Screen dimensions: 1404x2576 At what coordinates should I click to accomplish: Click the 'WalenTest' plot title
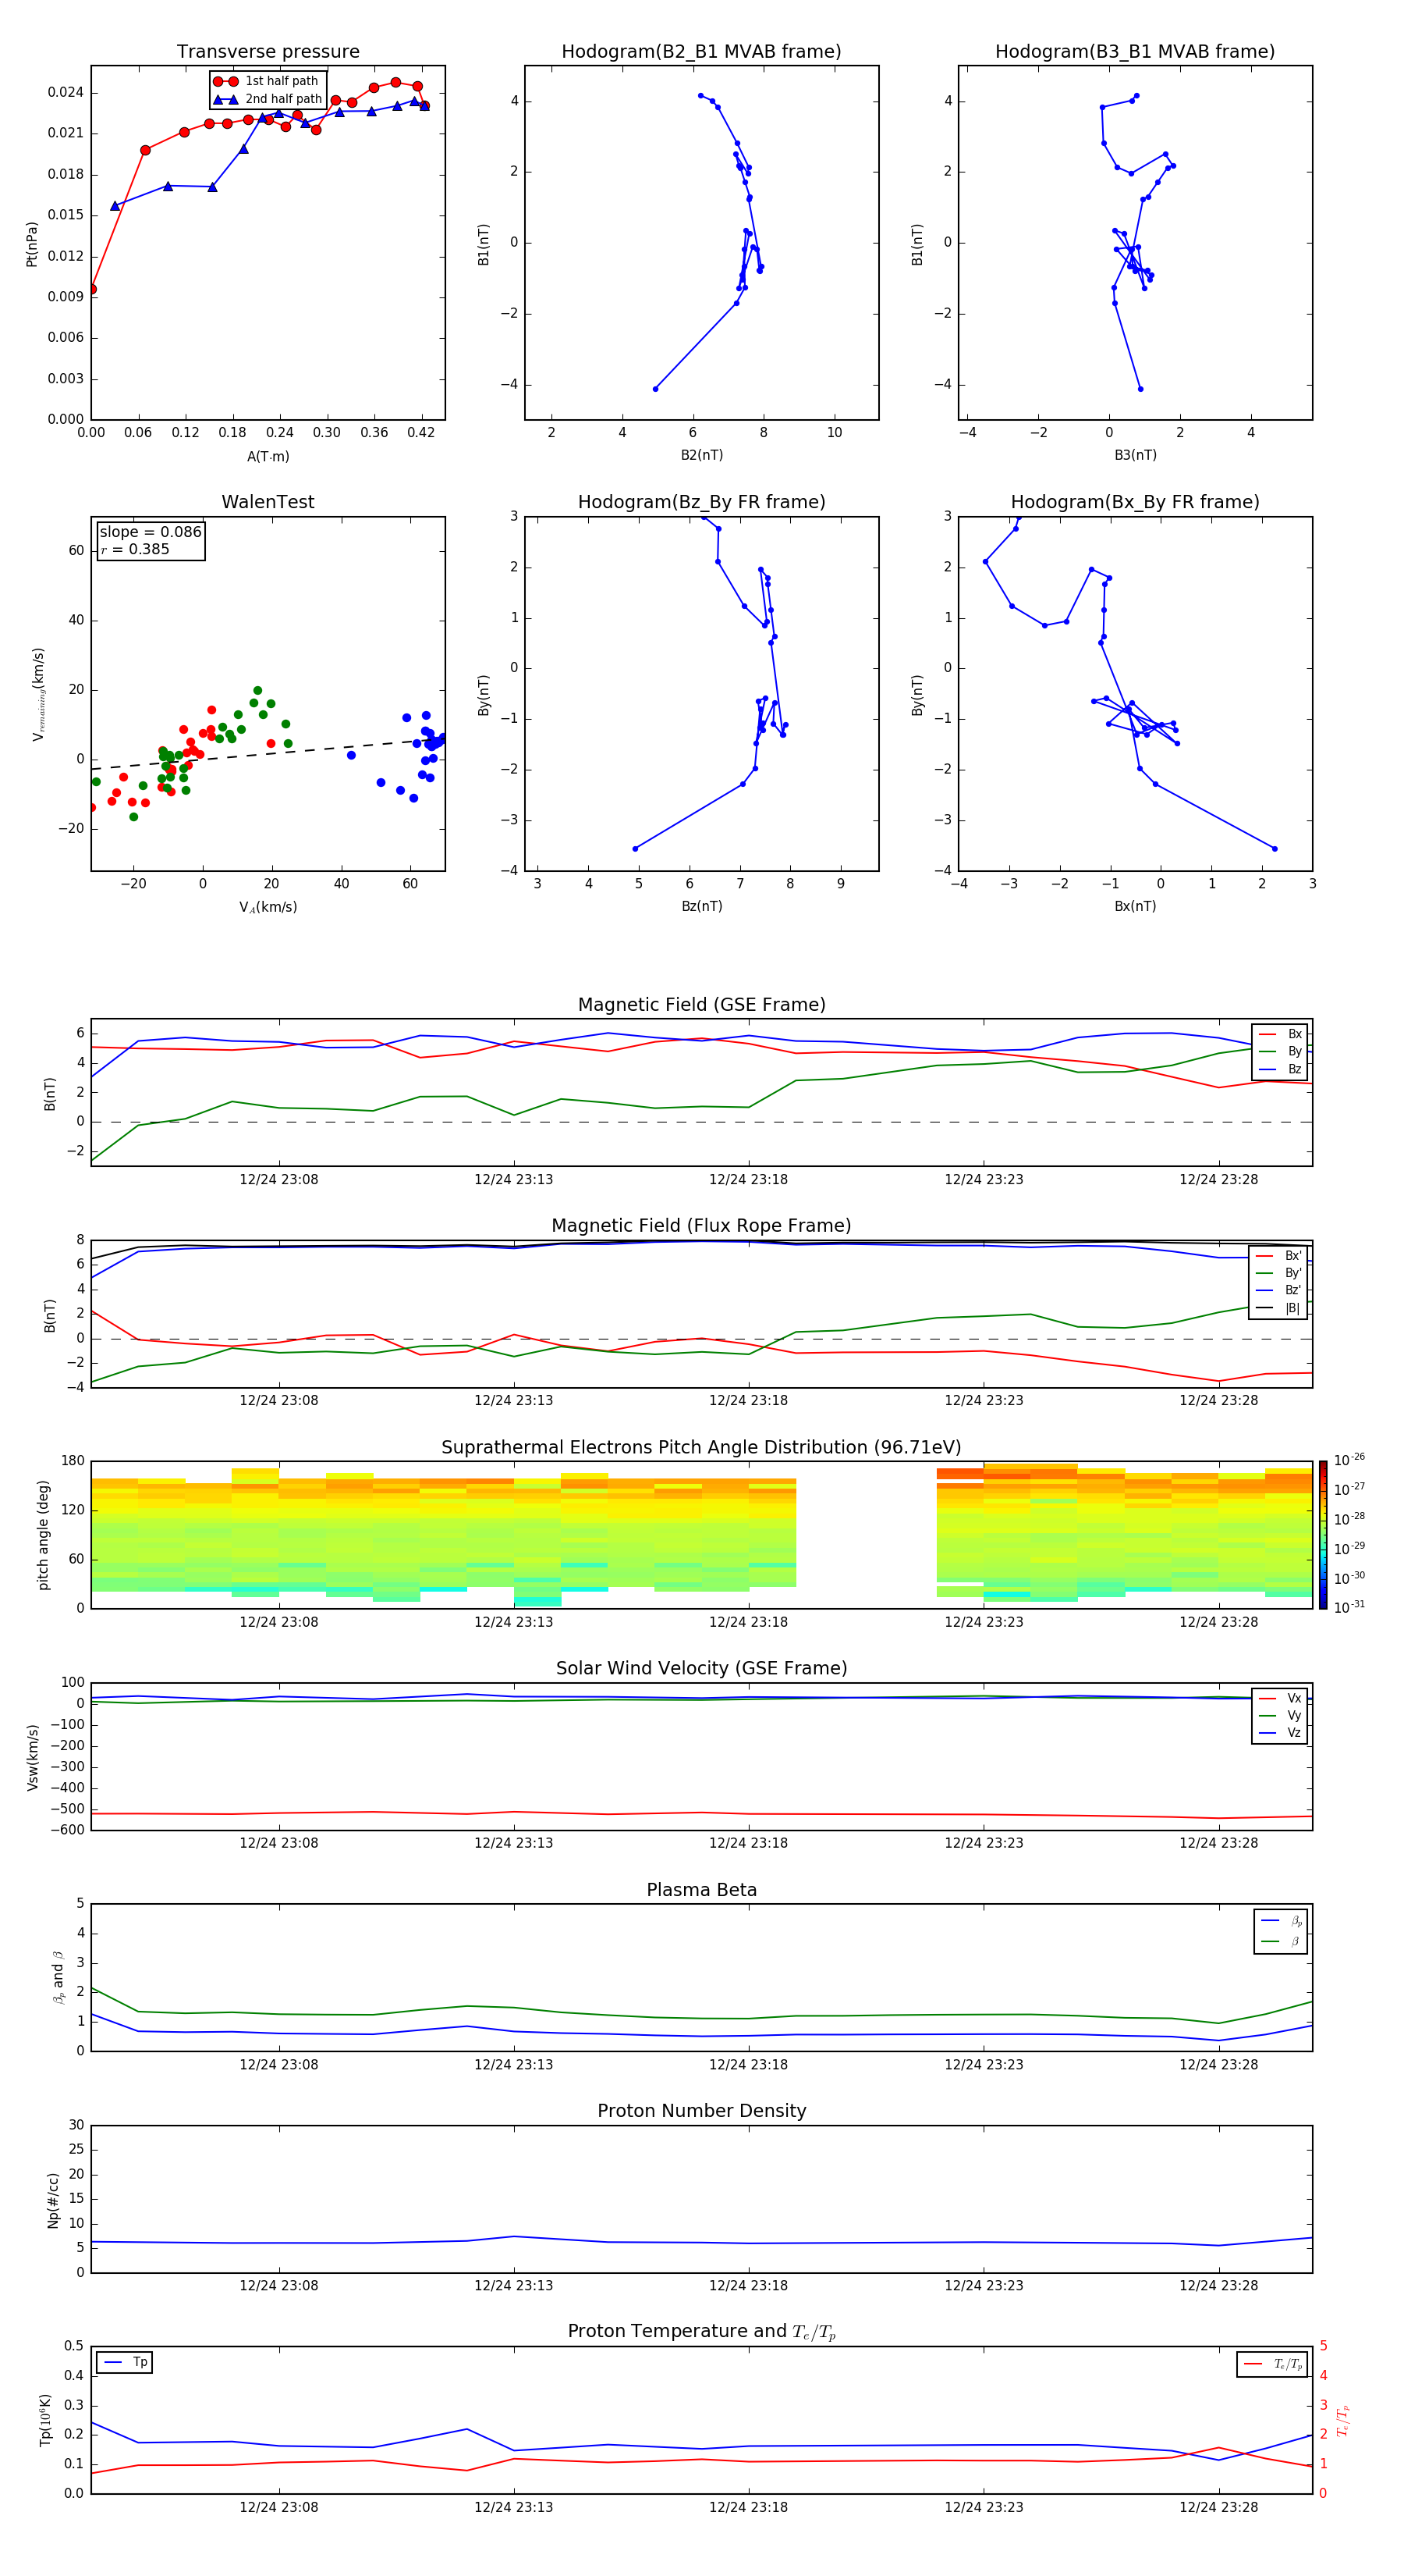click(x=268, y=502)
